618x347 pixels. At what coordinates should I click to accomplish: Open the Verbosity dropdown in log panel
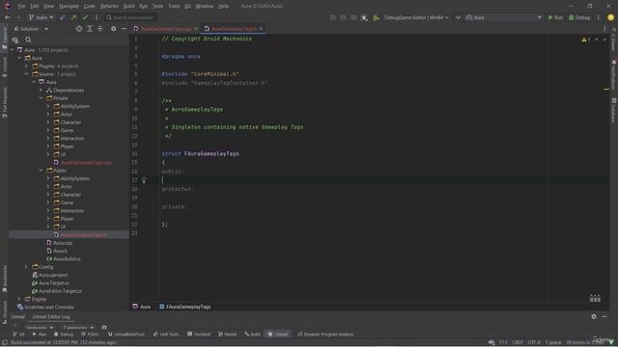click(40, 328)
